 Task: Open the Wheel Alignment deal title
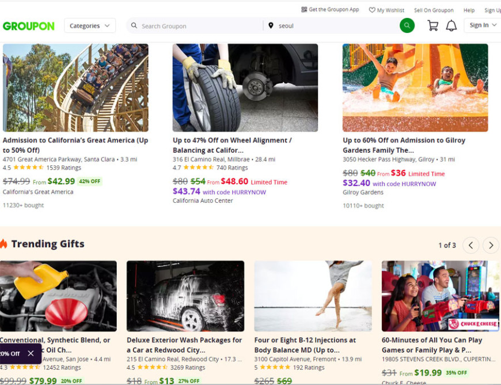[x=232, y=145]
